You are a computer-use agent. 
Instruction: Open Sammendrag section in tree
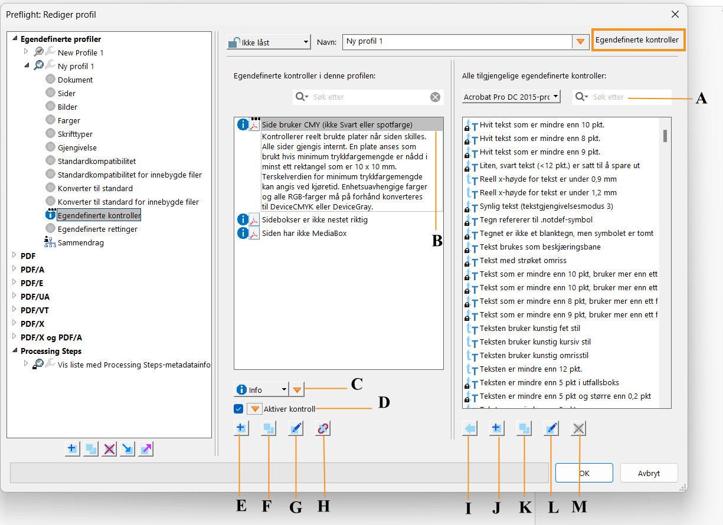click(81, 242)
